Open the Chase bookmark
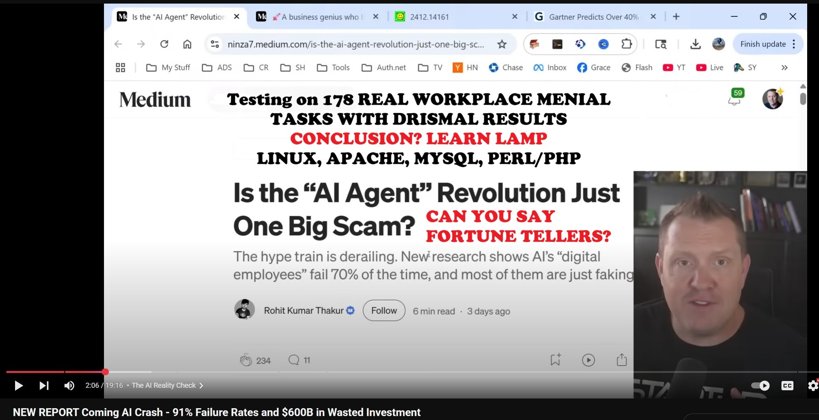This screenshot has height=420, width=819. pyautogui.click(x=506, y=68)
